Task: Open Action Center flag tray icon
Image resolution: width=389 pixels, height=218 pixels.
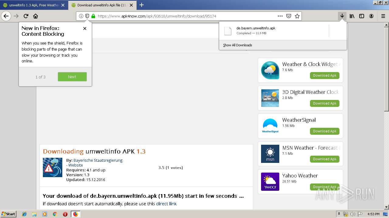Action: (x=360, y=214)
